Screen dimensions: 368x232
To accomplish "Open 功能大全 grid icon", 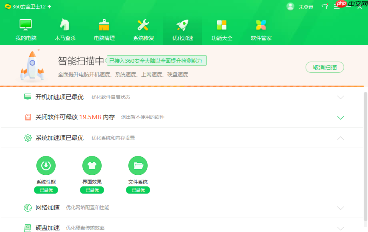I will [222, 25].
